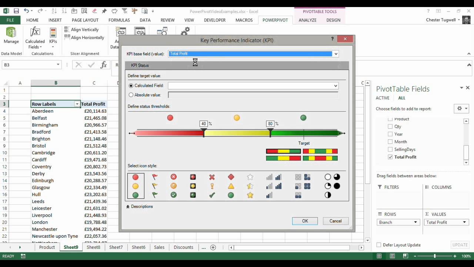This screenshot has height=267, width=474.
Task: Select the pie quarters icon style
Action: pos(332,186)
